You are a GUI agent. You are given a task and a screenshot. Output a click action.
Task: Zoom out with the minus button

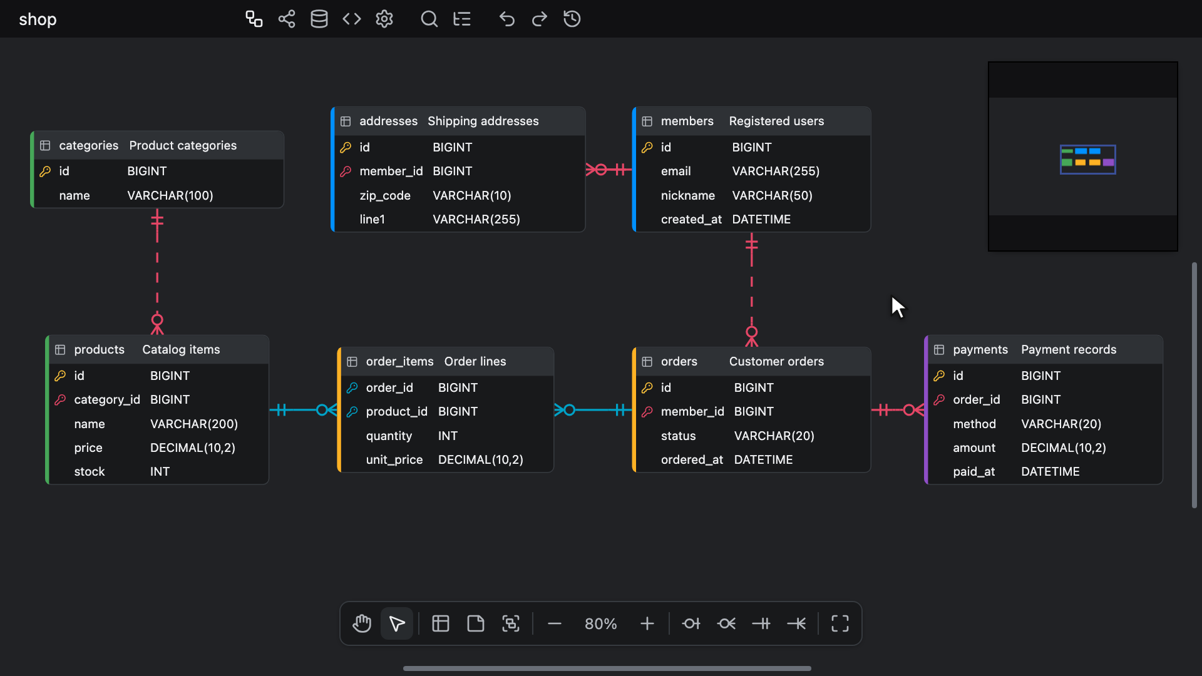coord(555,623)
